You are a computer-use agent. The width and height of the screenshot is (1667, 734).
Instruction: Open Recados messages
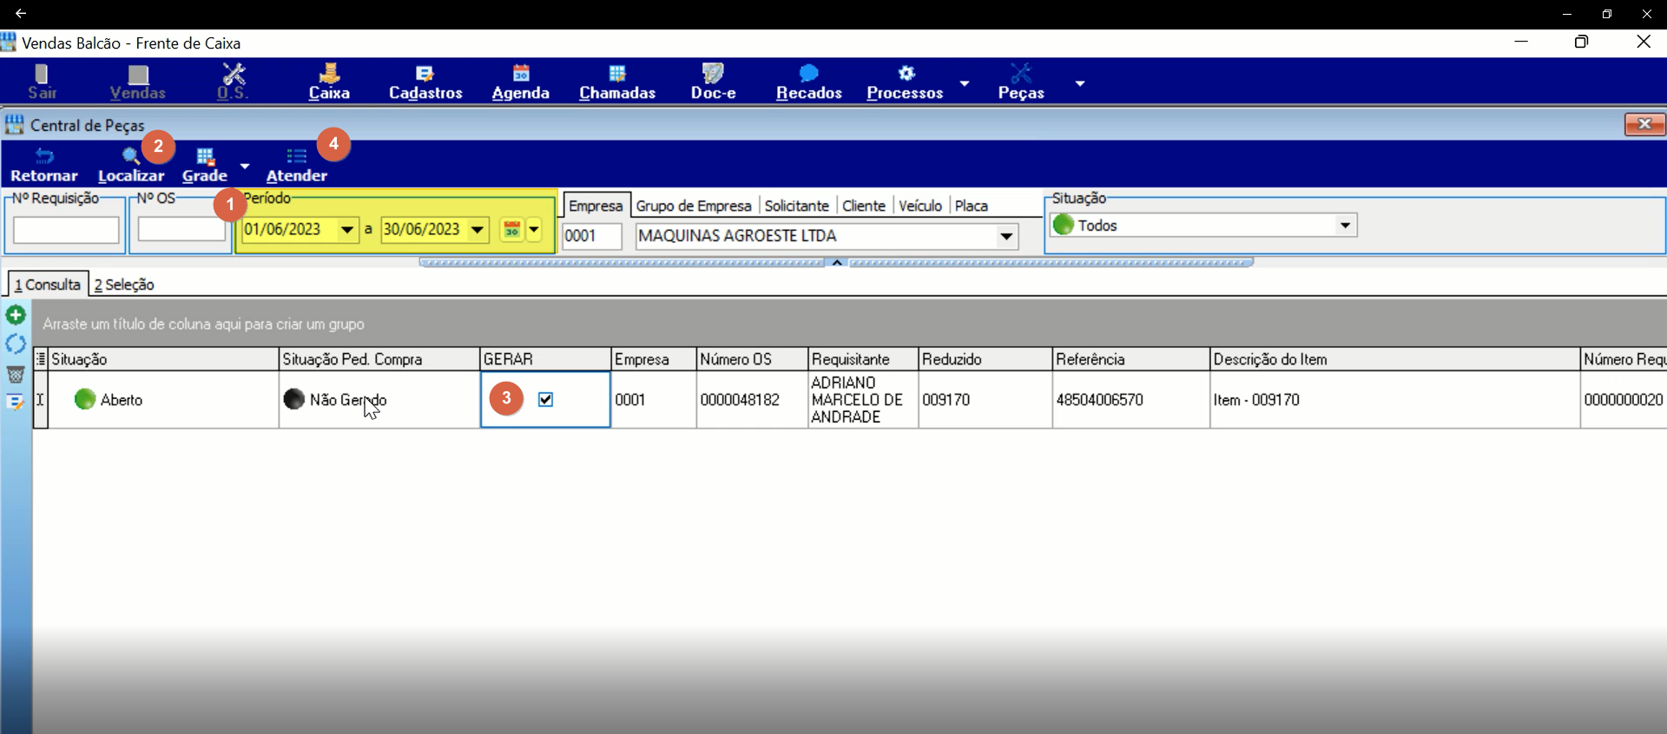[808, 82]
